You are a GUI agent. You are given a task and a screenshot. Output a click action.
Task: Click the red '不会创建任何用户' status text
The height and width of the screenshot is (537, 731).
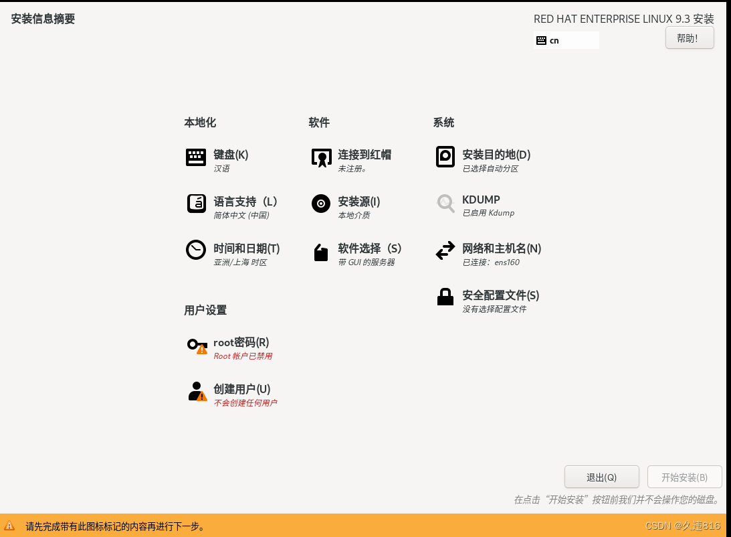[245, 402]
